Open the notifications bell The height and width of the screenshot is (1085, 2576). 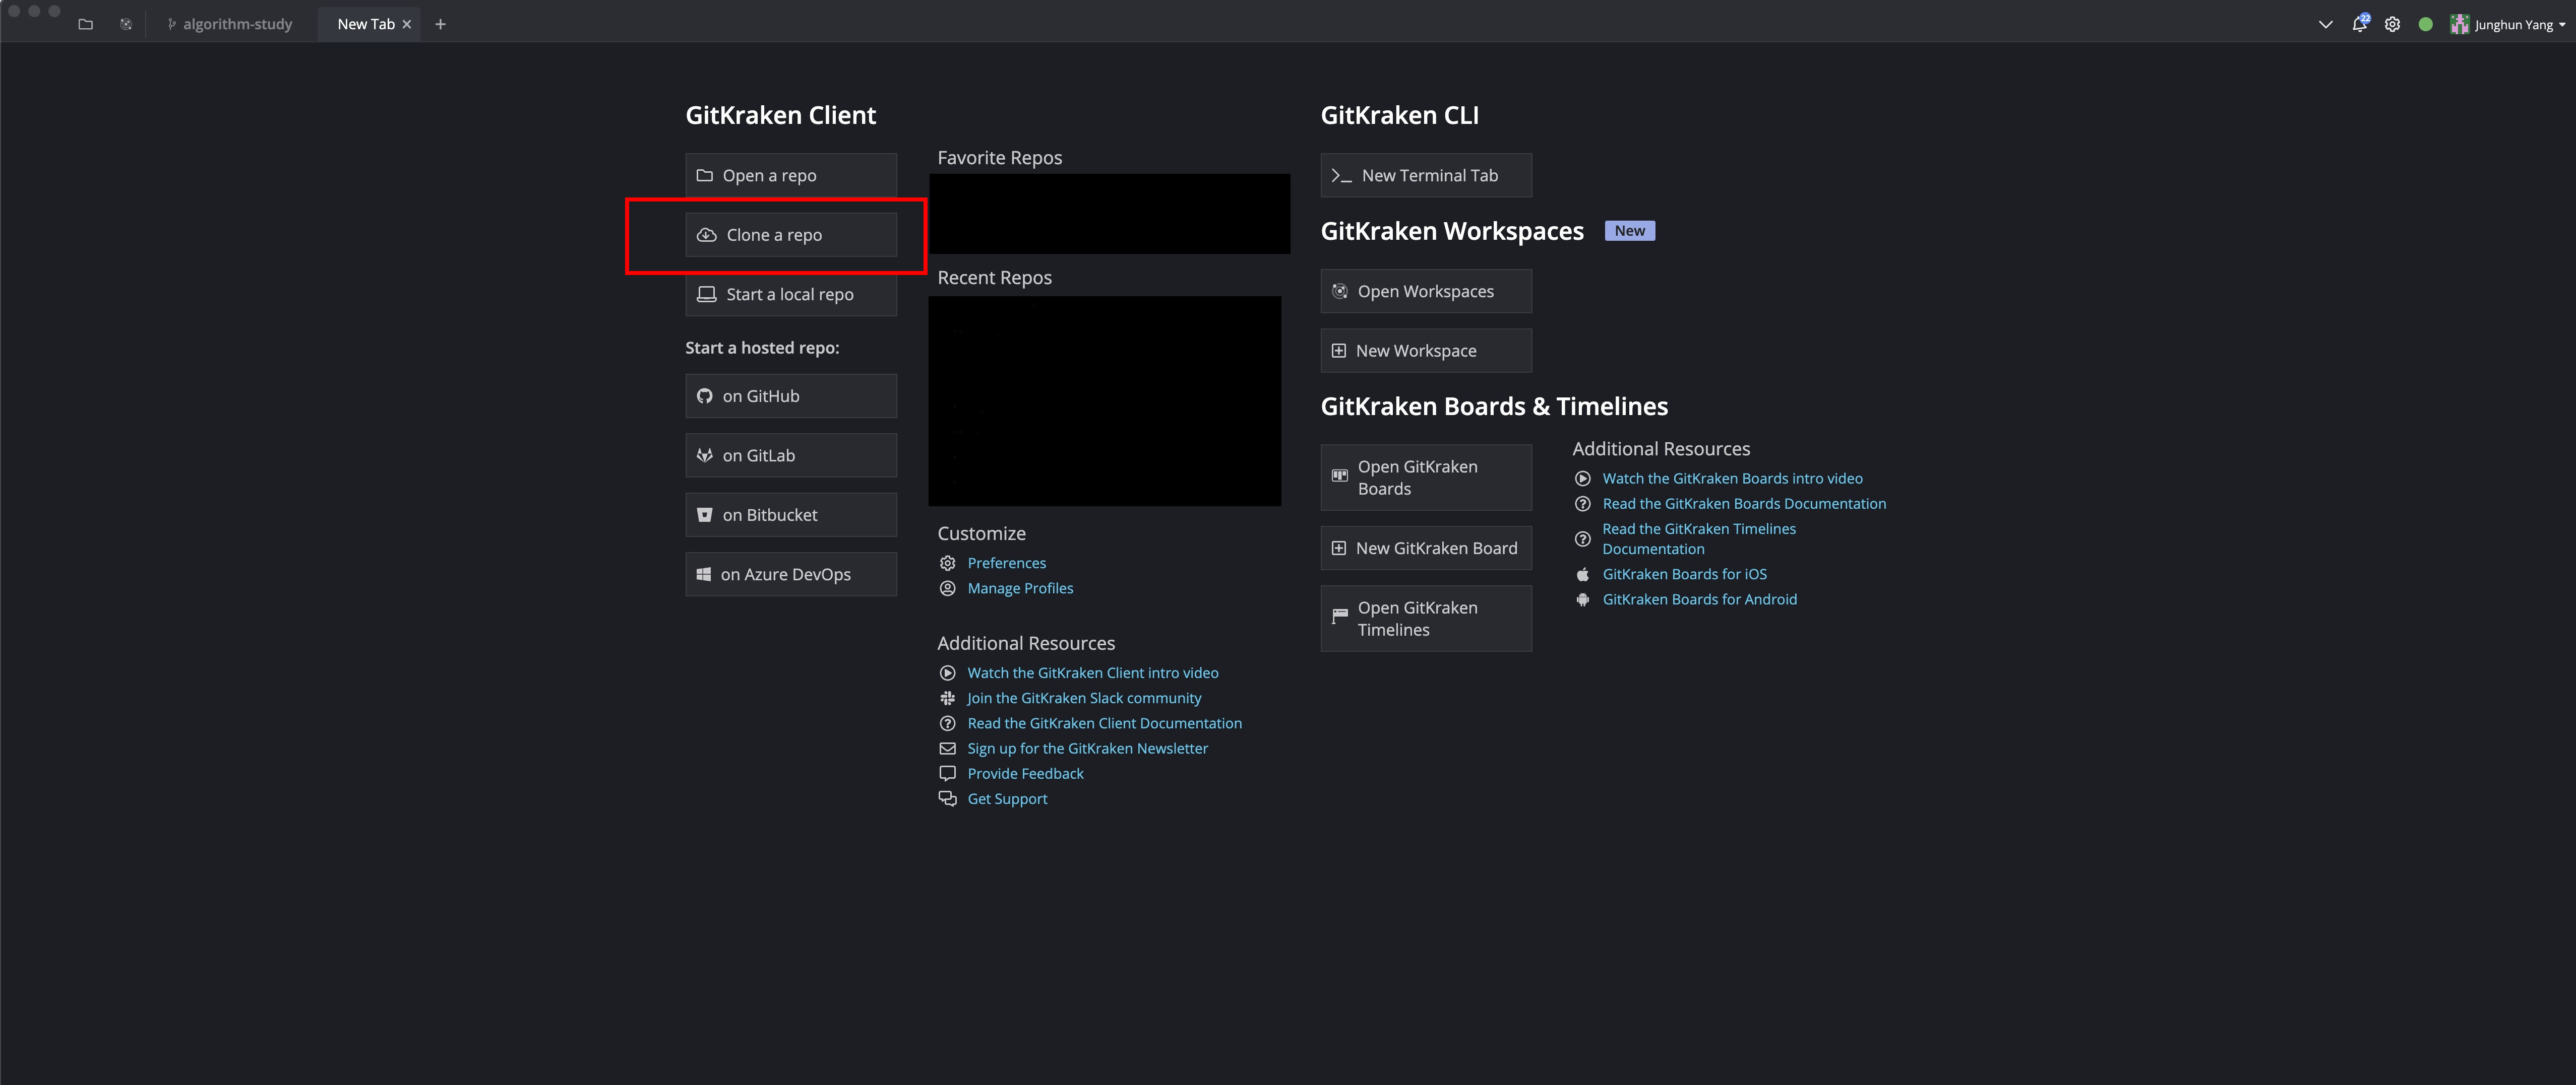[2359, 24]
